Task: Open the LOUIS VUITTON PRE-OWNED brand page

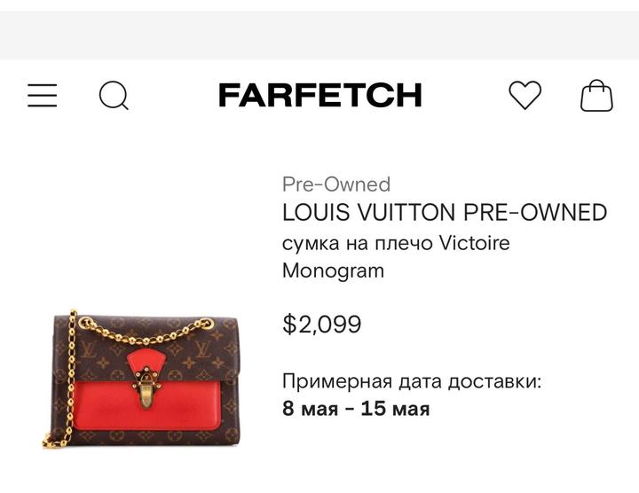Action: (x=445, y=212)
